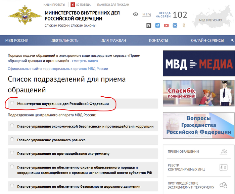Switch language via In Eng link
235x194 pixels.
147,14
